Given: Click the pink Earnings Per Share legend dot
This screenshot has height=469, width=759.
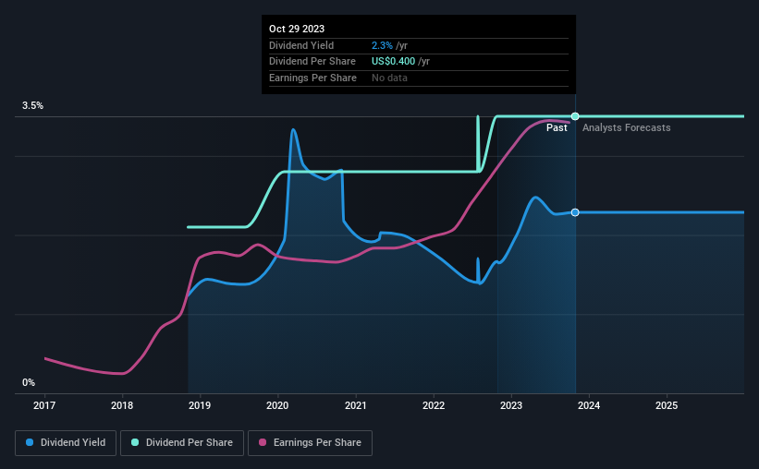Looking at the screenshot, I should (x=263, y=442).
